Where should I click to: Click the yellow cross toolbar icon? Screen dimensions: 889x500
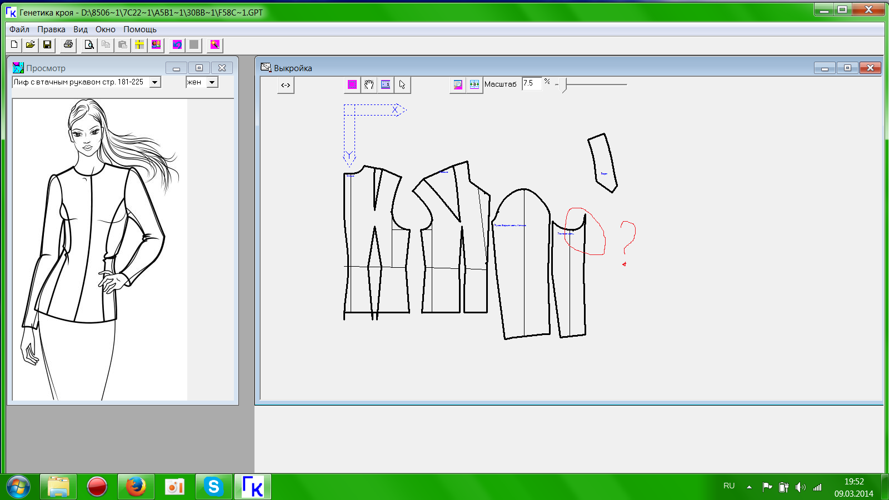pyautogui.click(x=139, y=44)
